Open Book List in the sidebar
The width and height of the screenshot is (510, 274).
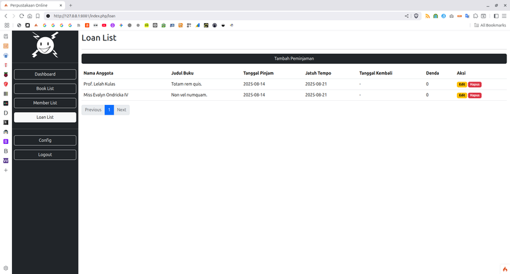coord(45,88)
